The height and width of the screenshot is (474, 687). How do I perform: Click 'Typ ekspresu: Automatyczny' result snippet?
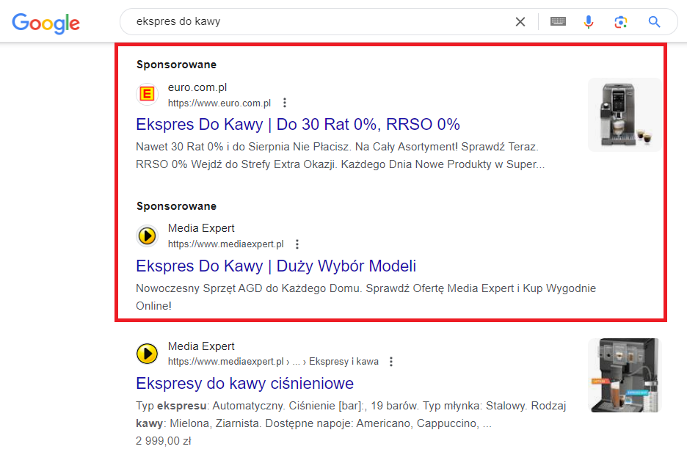(x=351, y=415)
